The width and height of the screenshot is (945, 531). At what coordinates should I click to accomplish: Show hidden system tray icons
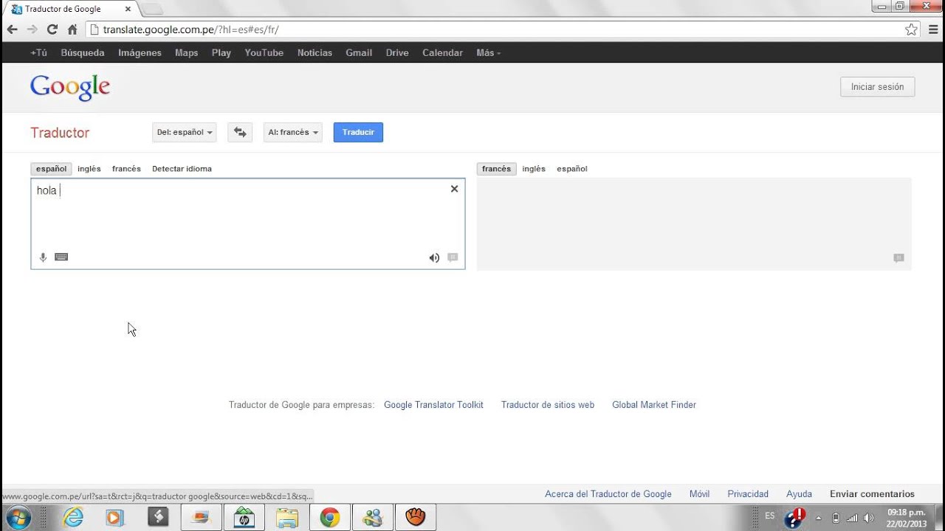[x=818, y=518]
